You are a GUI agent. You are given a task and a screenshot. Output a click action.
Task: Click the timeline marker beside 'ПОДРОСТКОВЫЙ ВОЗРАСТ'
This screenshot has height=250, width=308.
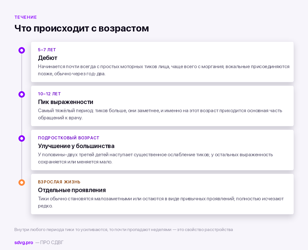click(x=22, y=139)
